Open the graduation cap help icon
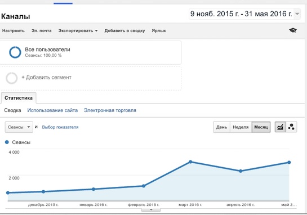This screenshot has height=215, width=307. (293, 30)
